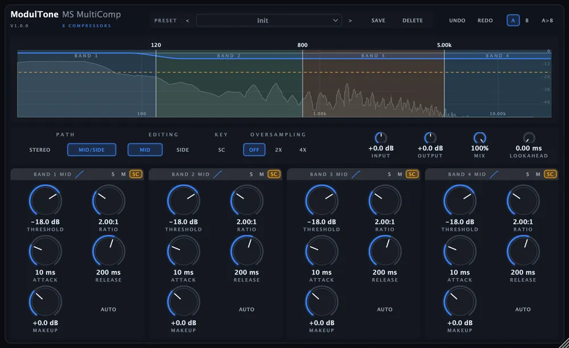Toggle sidechain SC on Band 2 Mid
Image resolution: width=569 pixels, height=348 pixels.
point(274,175)
